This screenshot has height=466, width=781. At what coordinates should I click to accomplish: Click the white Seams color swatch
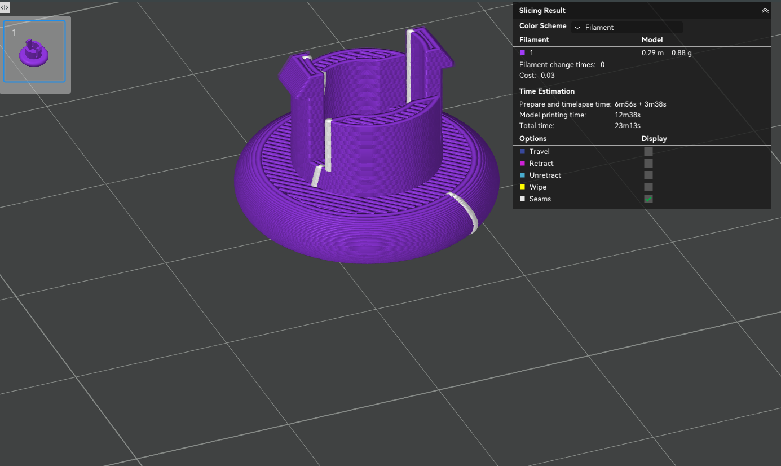[x=522, y=199]
